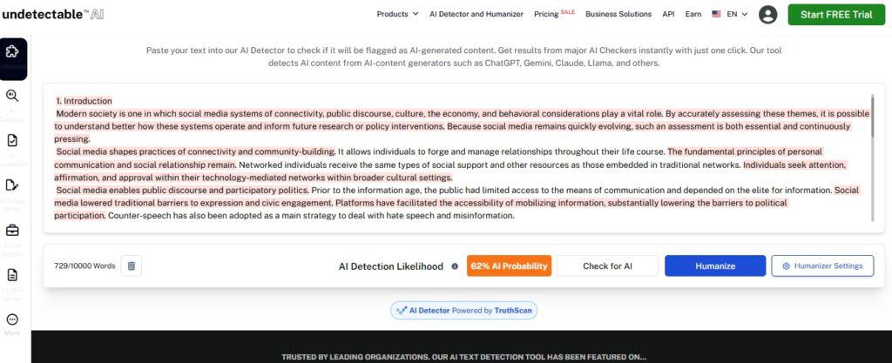Open the More ellipsis sidebar icon
The width and height of the screenshot is (892, 363).
point(12,319)
